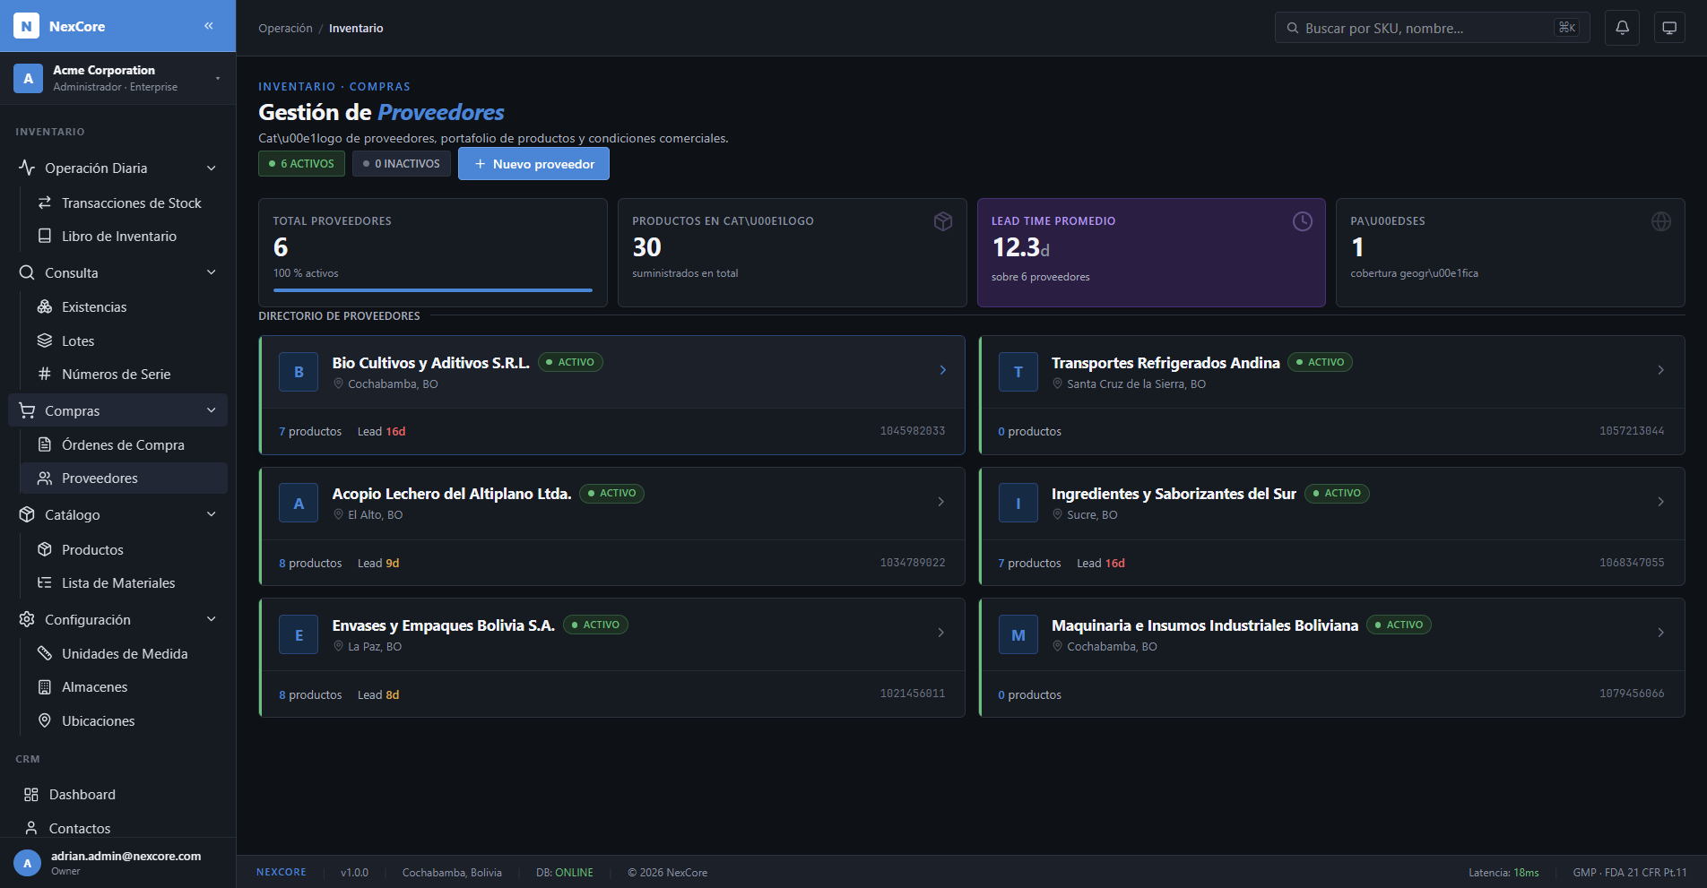
Task: Click the Proveedores people icon
Action: click(45, 478)
